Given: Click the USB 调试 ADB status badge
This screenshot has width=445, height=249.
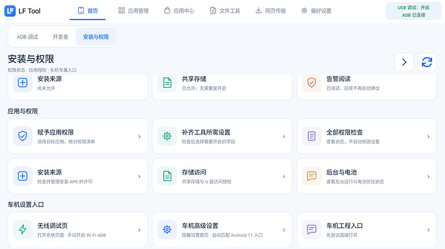Looking at the screenshot, I should 413,11.
